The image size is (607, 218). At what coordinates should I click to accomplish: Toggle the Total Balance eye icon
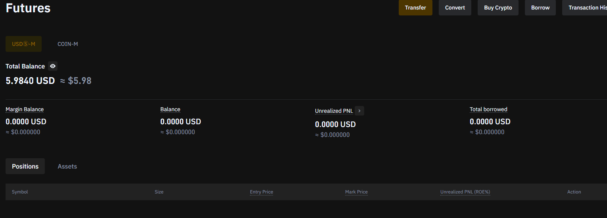point(53,66)
